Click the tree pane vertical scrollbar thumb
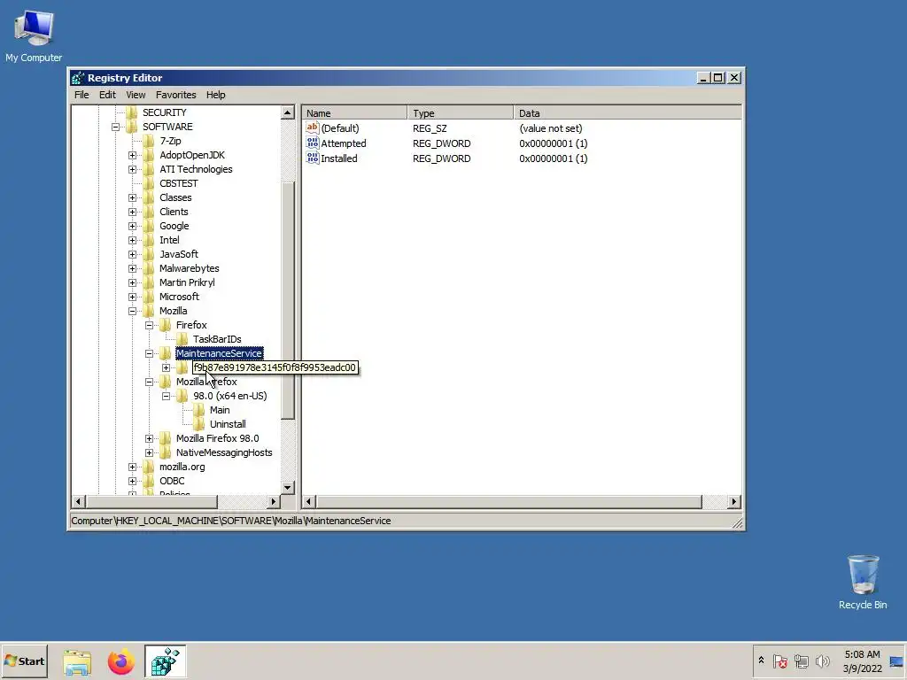This screenshot has height=680, width=907. [x=288, y=299]
